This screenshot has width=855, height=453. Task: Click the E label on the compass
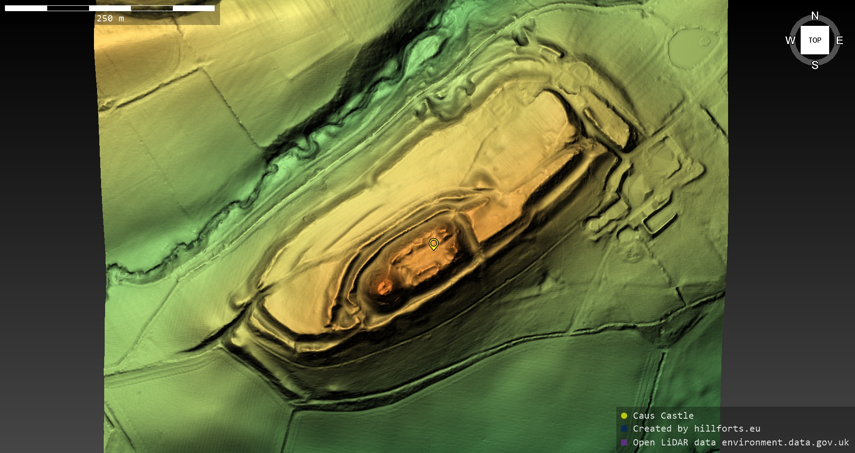coord(839,41)
